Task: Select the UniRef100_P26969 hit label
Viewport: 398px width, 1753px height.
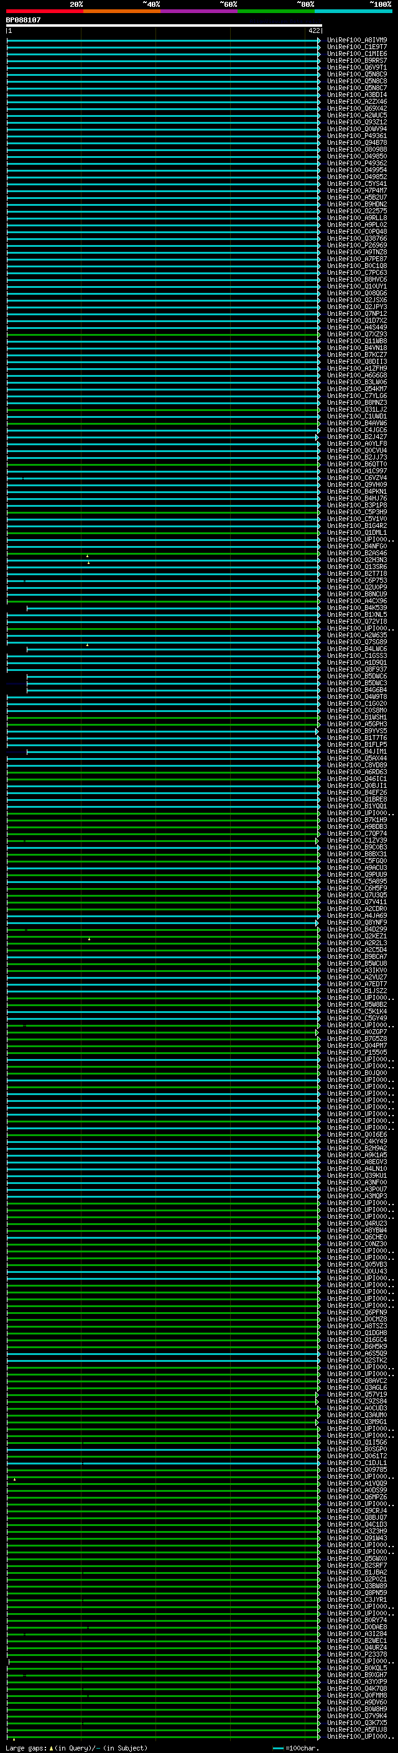Action: (357, 246)
